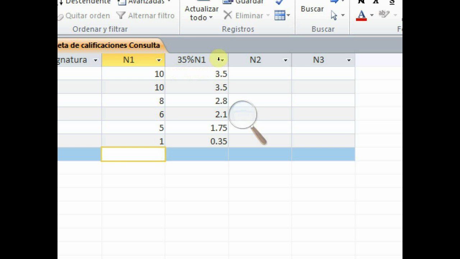This screenshot has width=460, height=259.
Task: Open the Asignatura column filter arrow
Action: pos(96,60)
